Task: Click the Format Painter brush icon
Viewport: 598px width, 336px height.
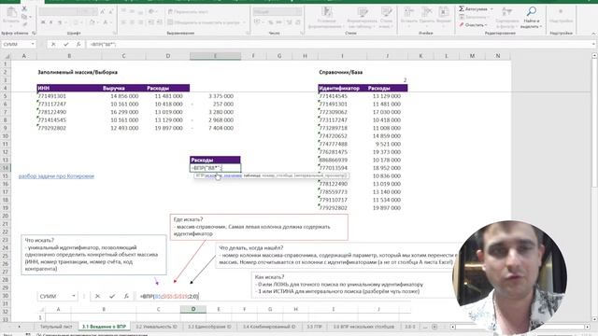Action: [x=24, y=24]
